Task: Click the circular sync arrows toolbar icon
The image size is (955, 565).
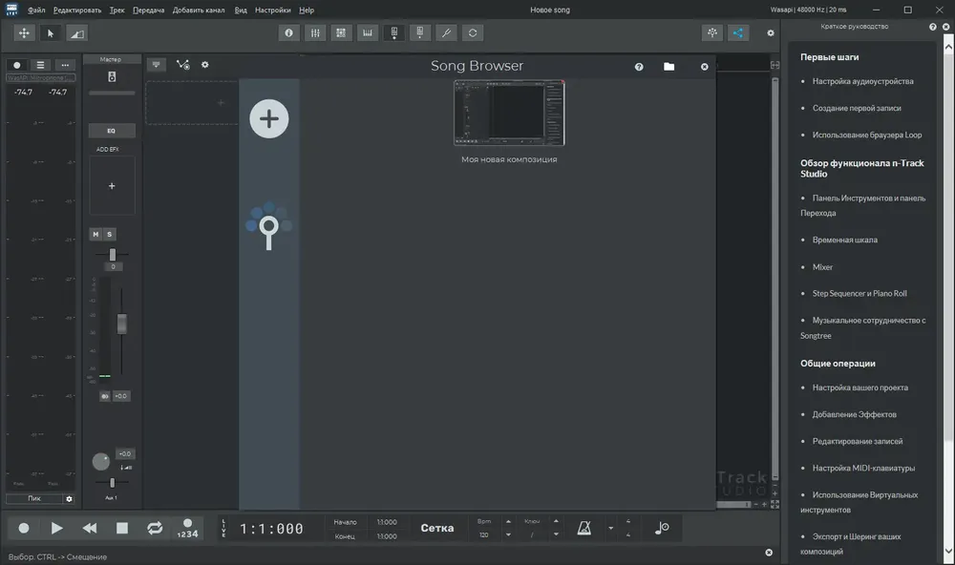Action: pyautogui.click(x=473, y=32)
